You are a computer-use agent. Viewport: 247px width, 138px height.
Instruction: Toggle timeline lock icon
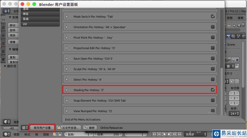60,134
